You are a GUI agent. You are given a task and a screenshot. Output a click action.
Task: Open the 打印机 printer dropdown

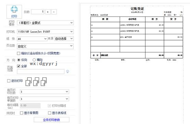(x=45, y=32)
